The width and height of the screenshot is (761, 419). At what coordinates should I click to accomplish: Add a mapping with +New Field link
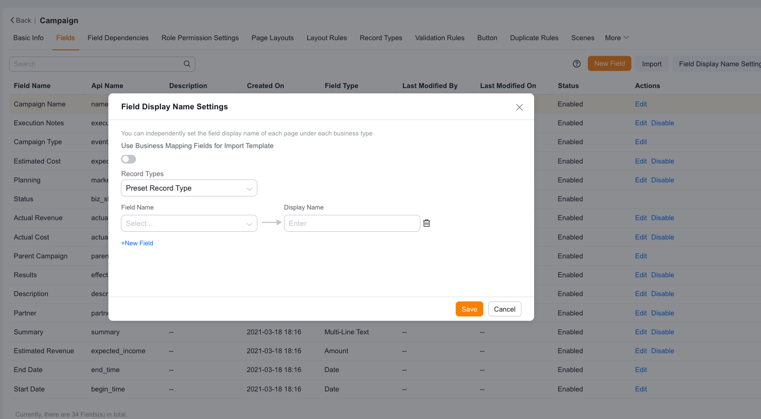(x=137, y=243)
